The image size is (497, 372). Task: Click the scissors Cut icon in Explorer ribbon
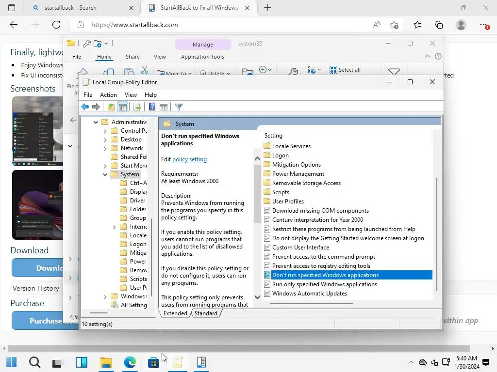tap(145, 70)
